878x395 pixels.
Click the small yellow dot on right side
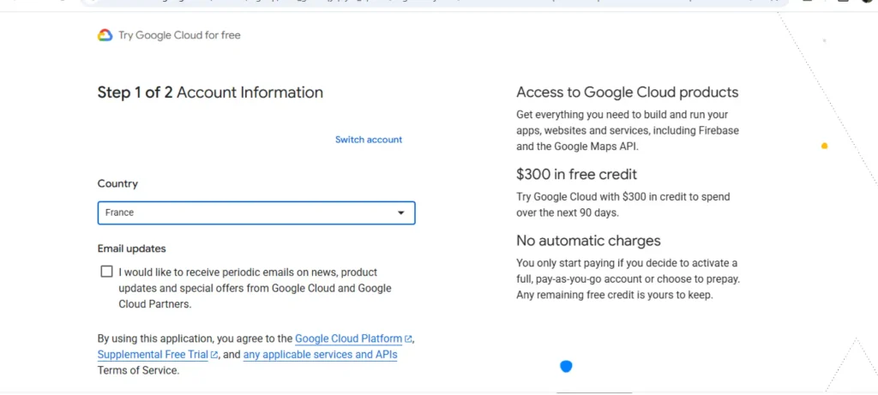(x=824, y=146)
